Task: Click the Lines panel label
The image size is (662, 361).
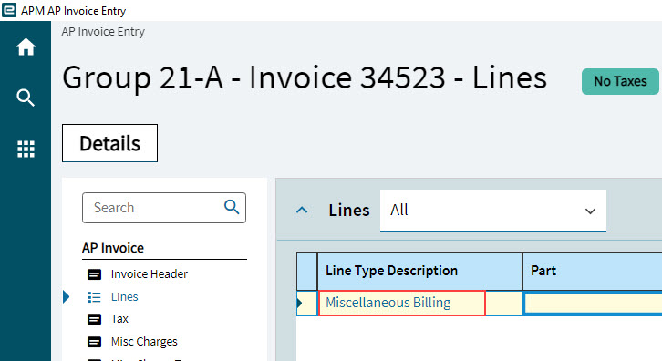Action: coord(349,211)
